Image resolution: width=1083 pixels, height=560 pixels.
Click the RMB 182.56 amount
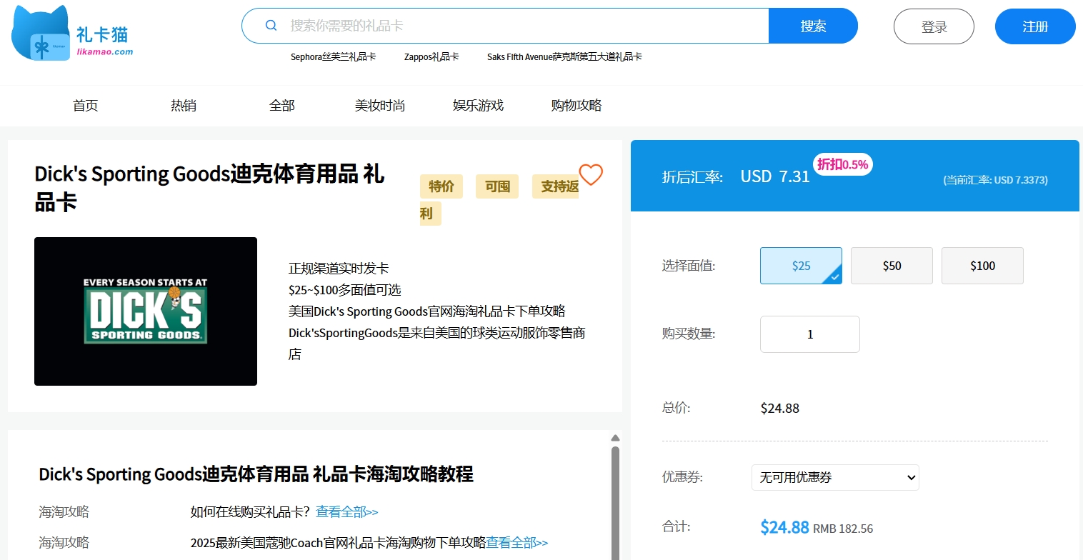tap(843, 529)
